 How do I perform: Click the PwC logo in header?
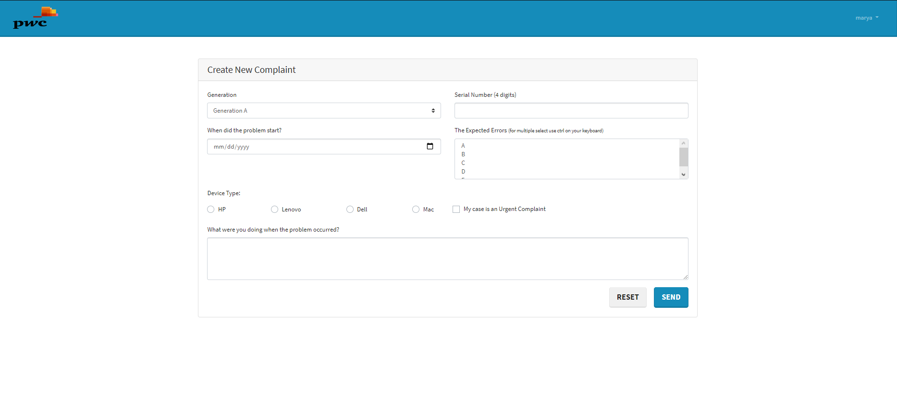coord(36,18)
